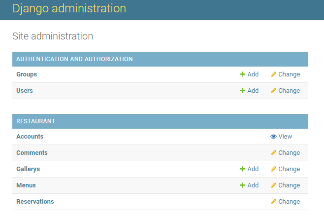Open the Comments model link
324x216 pixels.
[x=32, y=153]
